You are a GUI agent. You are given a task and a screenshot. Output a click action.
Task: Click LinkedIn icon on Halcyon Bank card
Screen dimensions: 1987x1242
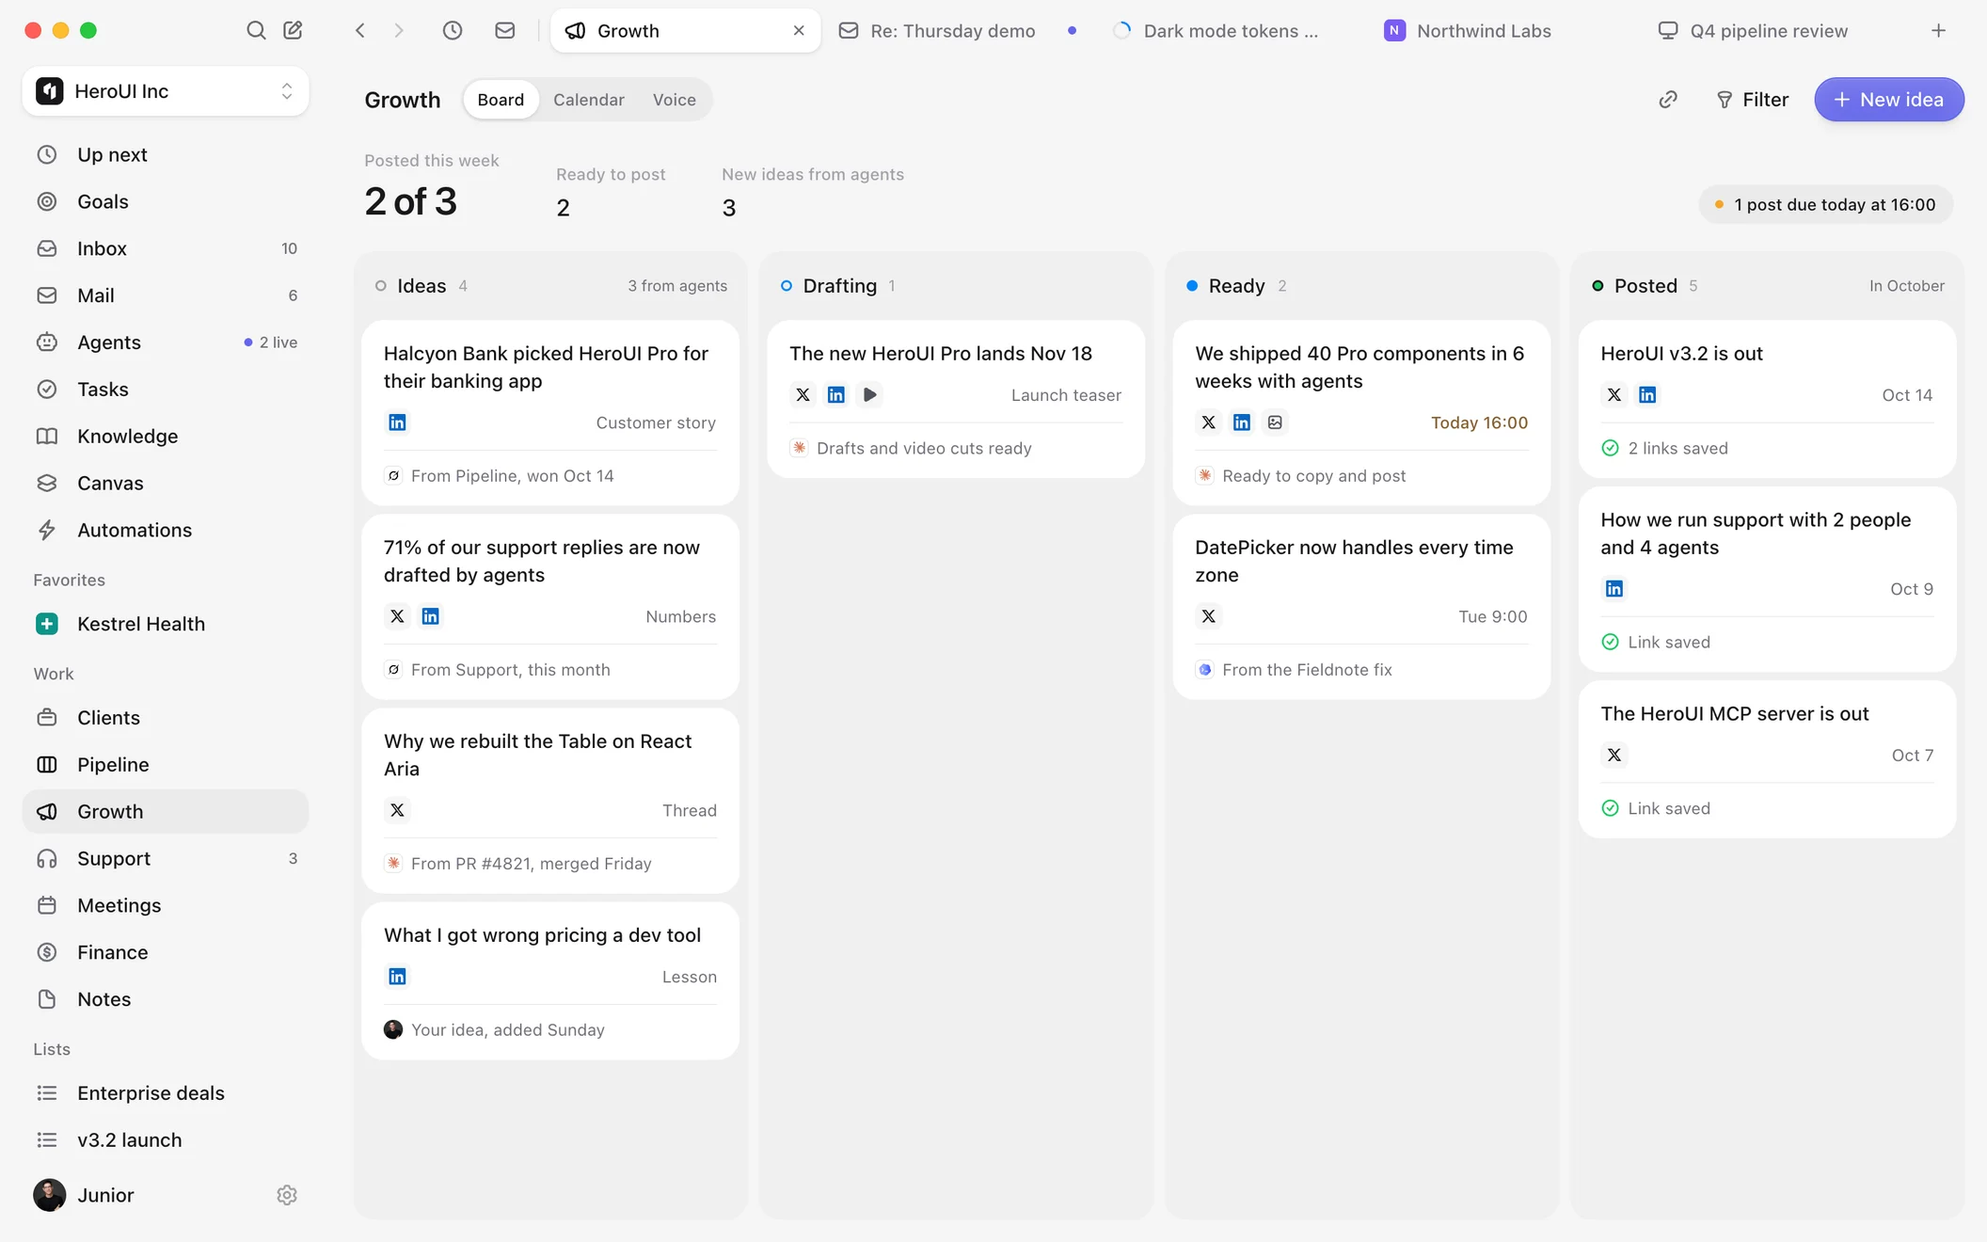[x=397, y=422]
